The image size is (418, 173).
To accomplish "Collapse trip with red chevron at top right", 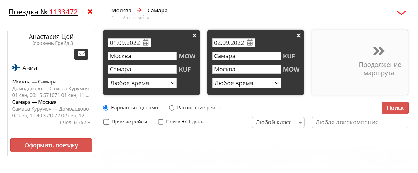I will [401, 13].
